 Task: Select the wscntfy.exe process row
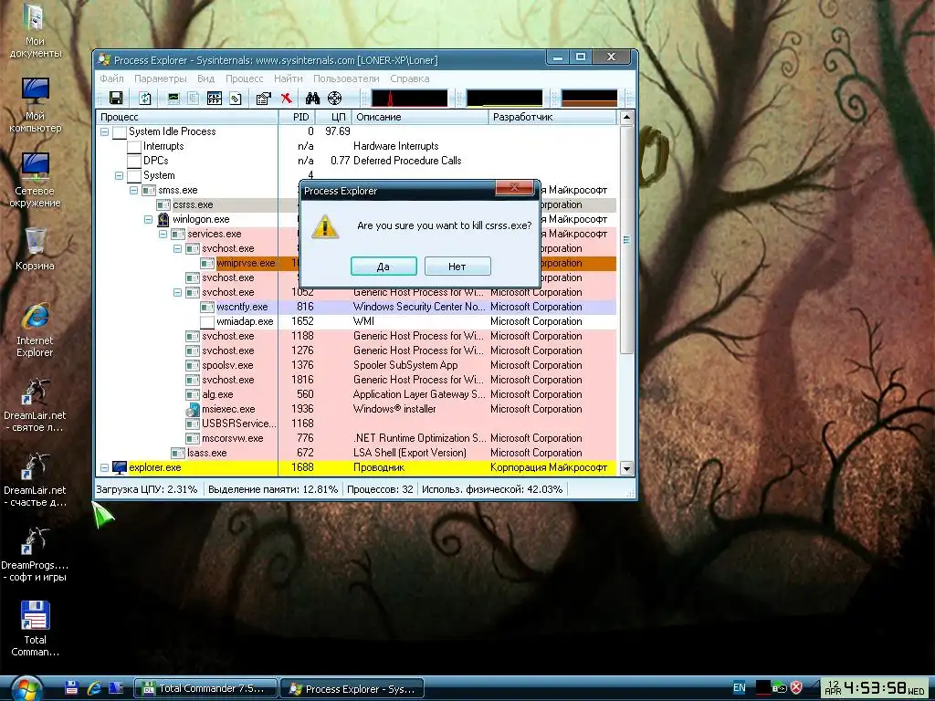[355, 307]
